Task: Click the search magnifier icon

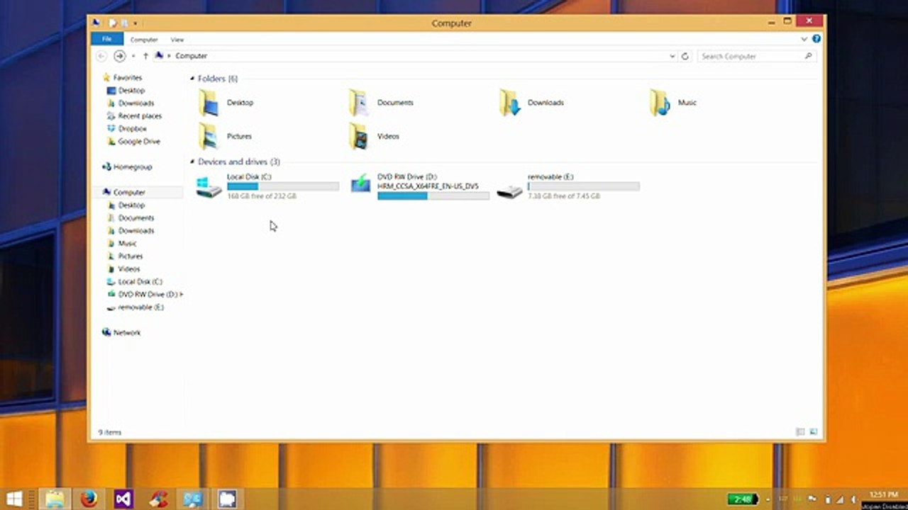Action: [x=809, y=56]
